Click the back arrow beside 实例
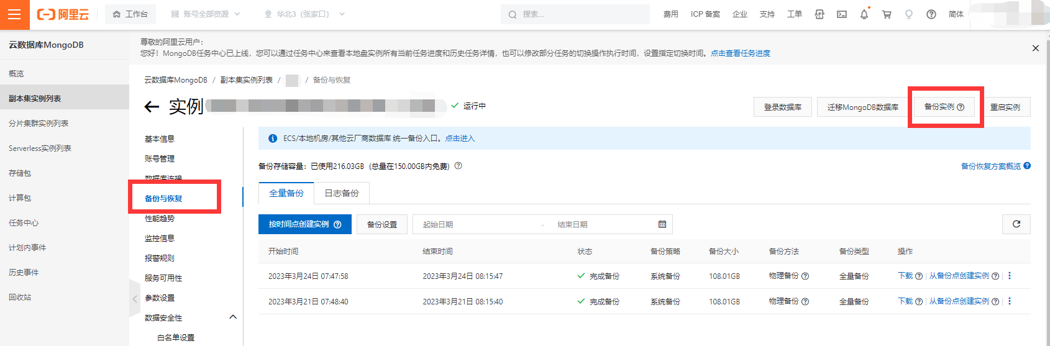 152,107
